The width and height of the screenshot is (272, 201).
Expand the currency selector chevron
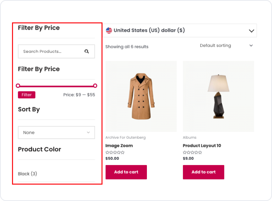tap(251, 31)
